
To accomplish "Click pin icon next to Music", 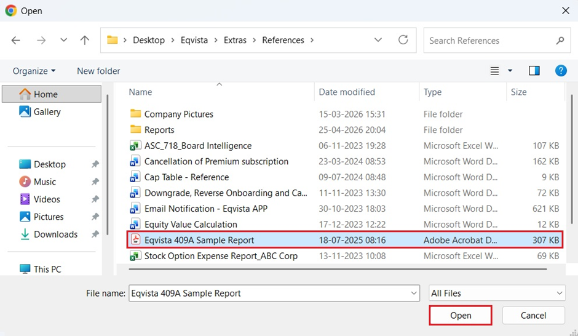I will coord(95,182).
